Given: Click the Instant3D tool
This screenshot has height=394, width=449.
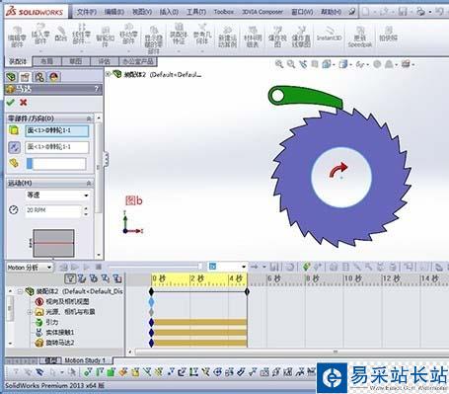Looking at the screenshot, I should point(329,34).
